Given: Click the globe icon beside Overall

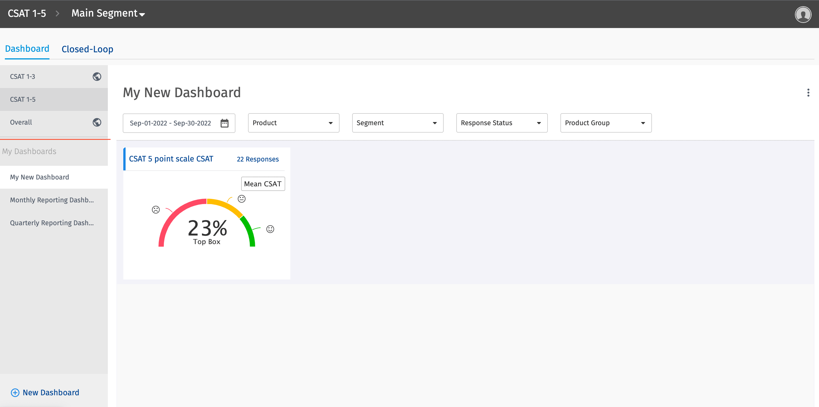Looking at the screenshot, I should pos(97,122).
